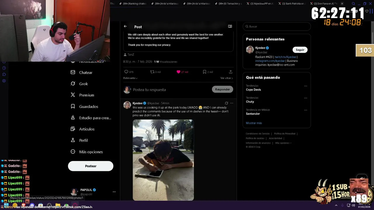Open the Grok icon on Kyedae's reply
374x210 pixels.
pyautogui.click(x=226, y=103)
